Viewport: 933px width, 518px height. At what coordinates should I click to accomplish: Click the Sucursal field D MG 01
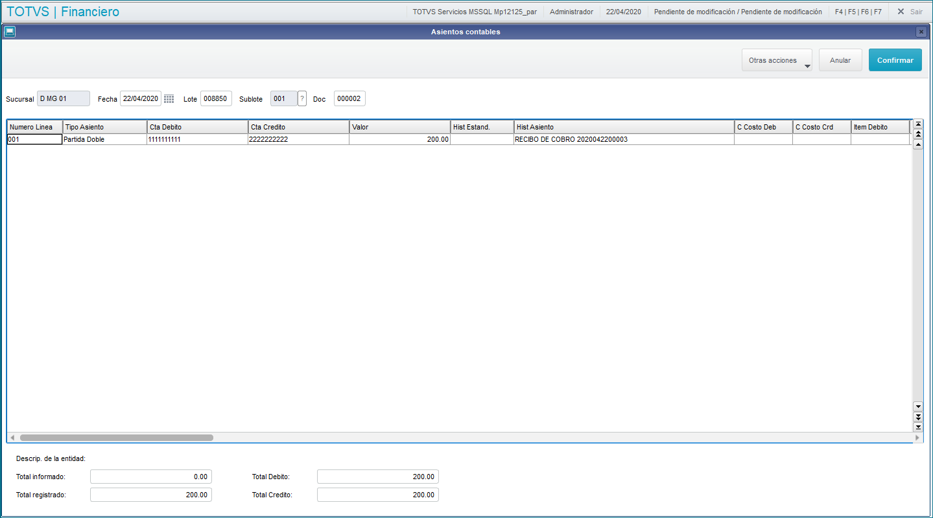[x=64, y=98]
